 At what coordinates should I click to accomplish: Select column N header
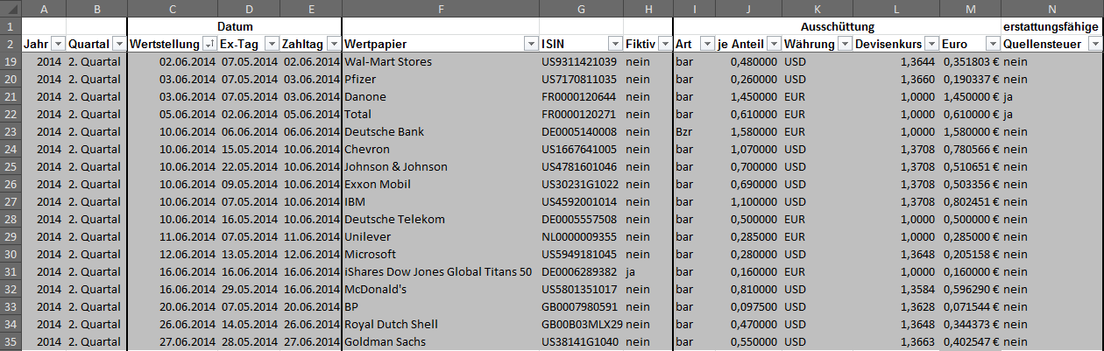(x=1052, y=9)
